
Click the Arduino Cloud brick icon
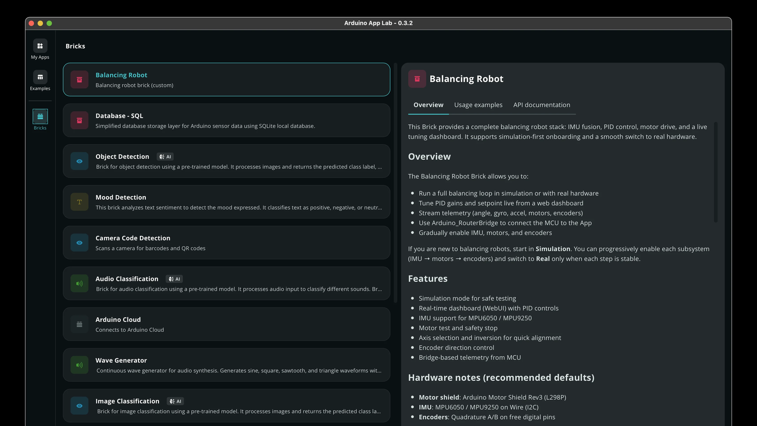point(79,324)
